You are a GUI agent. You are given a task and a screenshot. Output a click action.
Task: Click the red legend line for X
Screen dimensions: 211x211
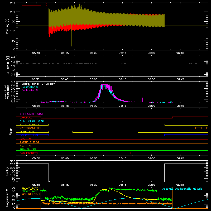[31, 6]
